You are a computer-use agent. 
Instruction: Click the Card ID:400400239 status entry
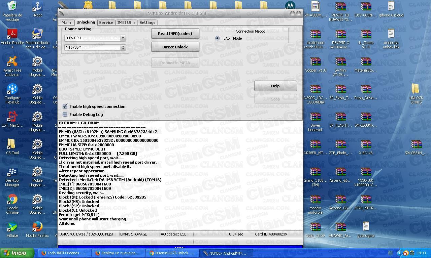(271, 234)
